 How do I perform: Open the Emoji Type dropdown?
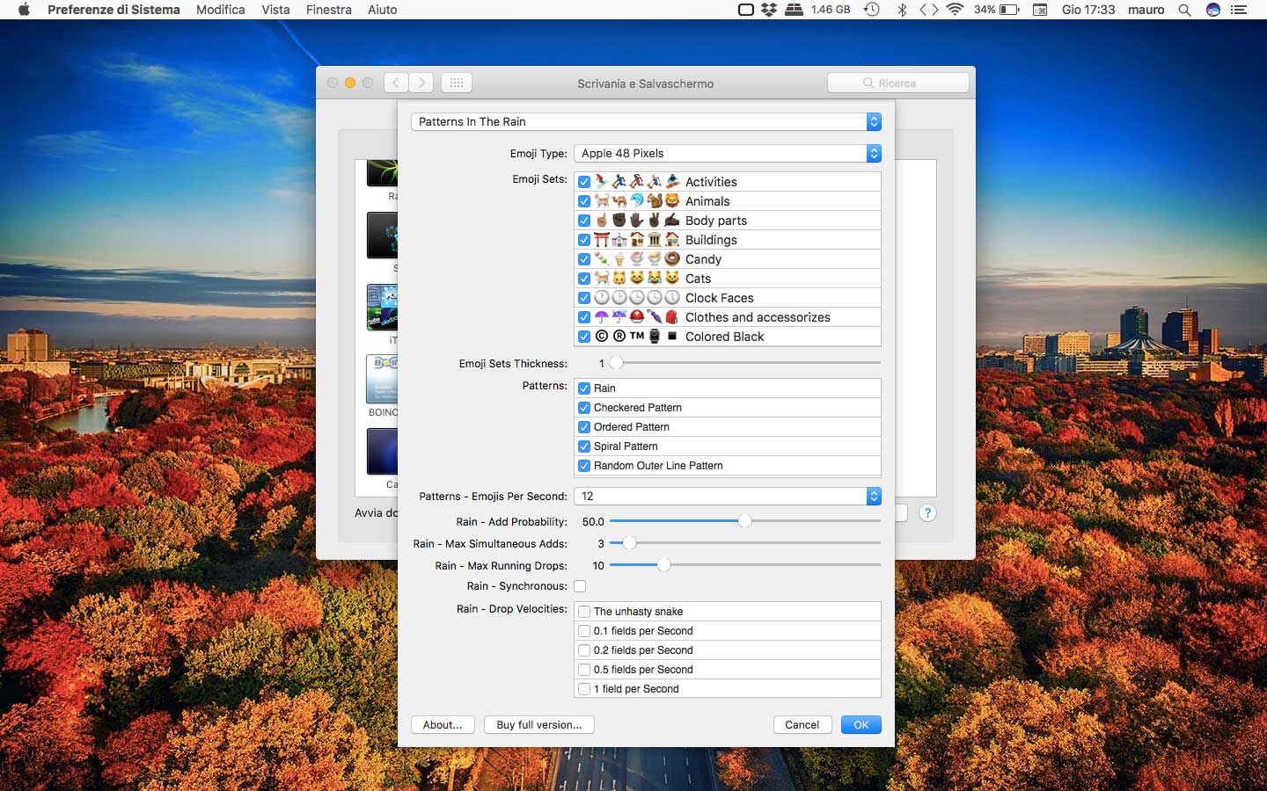pyautogui.click(x=727, y=153)
